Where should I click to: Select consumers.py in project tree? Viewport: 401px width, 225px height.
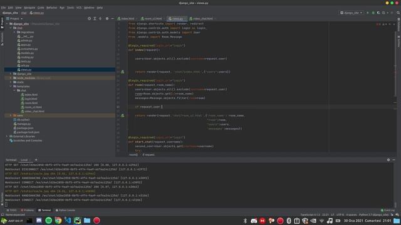pos(28,49)
